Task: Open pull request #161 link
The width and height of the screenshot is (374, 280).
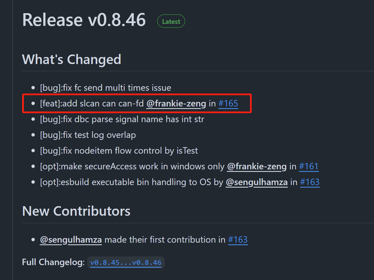Action: tap(309, 167)
